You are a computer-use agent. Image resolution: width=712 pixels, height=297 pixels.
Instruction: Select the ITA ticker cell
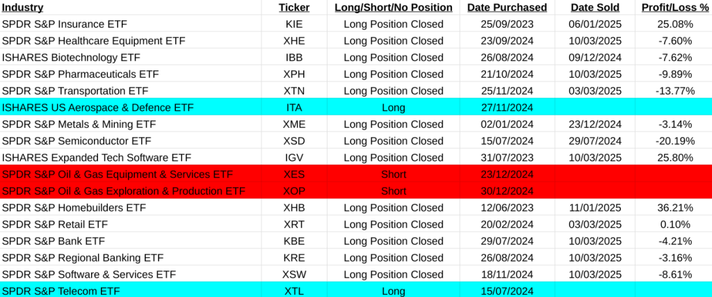coord(293,108)
